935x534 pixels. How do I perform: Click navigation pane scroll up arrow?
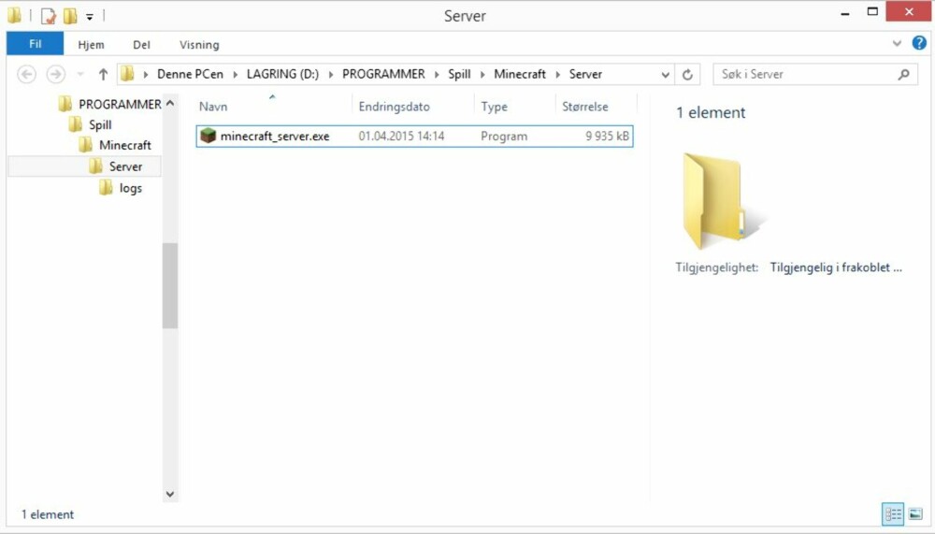[170, 103]
